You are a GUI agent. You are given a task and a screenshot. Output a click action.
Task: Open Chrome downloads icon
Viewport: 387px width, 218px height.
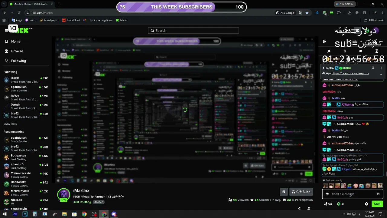tap(350, 13)
